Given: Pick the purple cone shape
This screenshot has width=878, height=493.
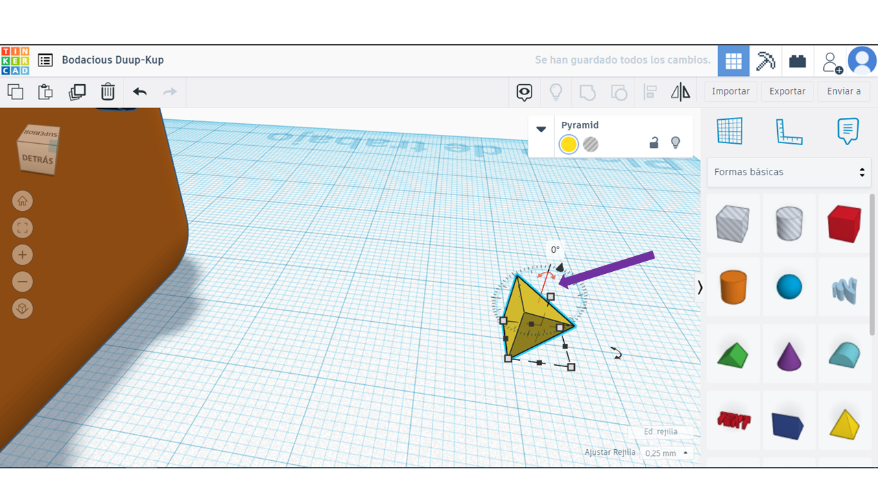Looking at the screenshot, I should [x=789, y=356].
